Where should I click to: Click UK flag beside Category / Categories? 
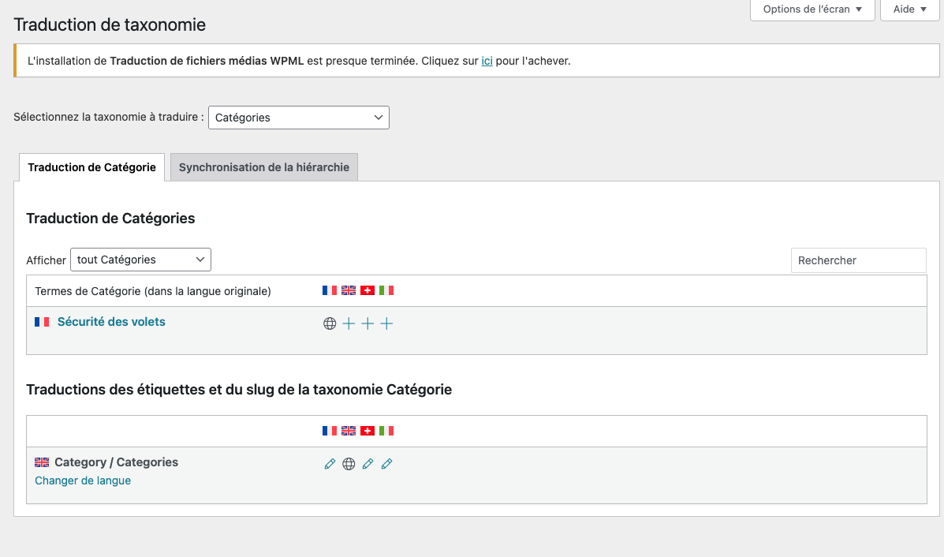[42, 462]
